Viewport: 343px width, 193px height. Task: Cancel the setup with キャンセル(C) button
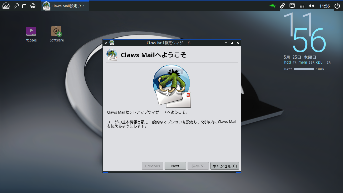[224, 166]
